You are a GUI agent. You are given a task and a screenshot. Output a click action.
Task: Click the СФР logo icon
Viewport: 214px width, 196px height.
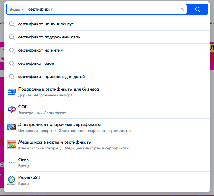(12, 110)
